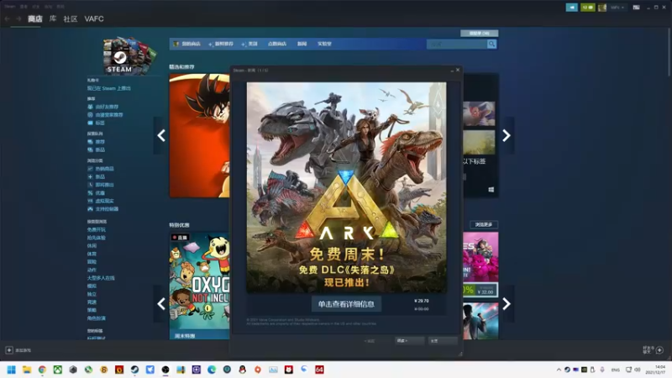The image size is (672, 378).
Task: Click the 关闭 button in the news popup
Action: click(444, 341)
